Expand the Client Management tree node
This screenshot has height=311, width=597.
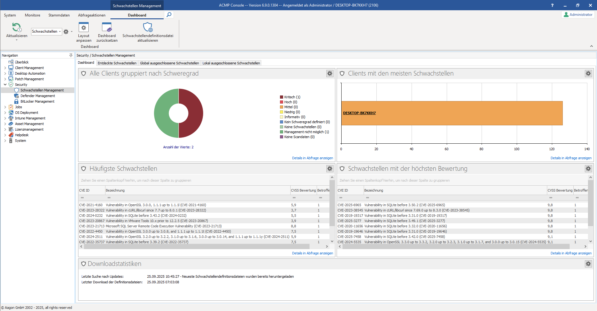click(5, 68)
